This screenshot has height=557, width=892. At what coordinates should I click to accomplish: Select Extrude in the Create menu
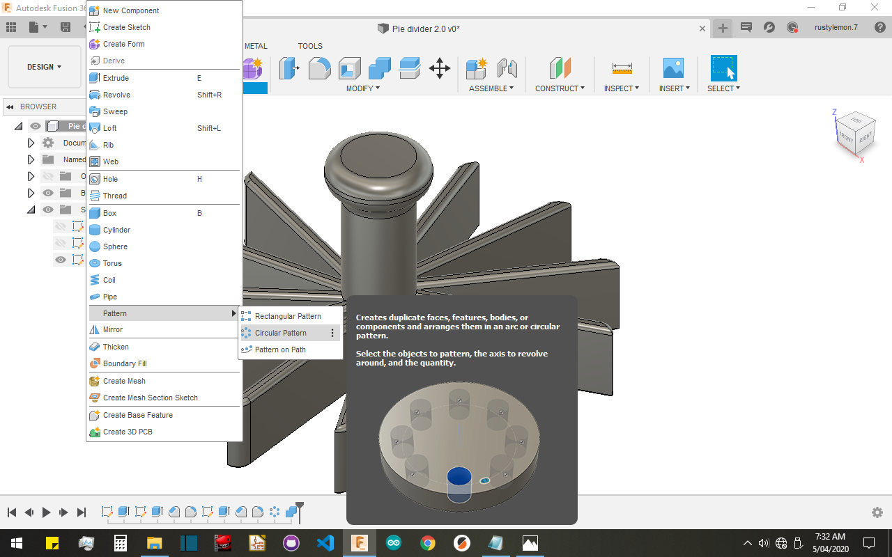(164, 78)
